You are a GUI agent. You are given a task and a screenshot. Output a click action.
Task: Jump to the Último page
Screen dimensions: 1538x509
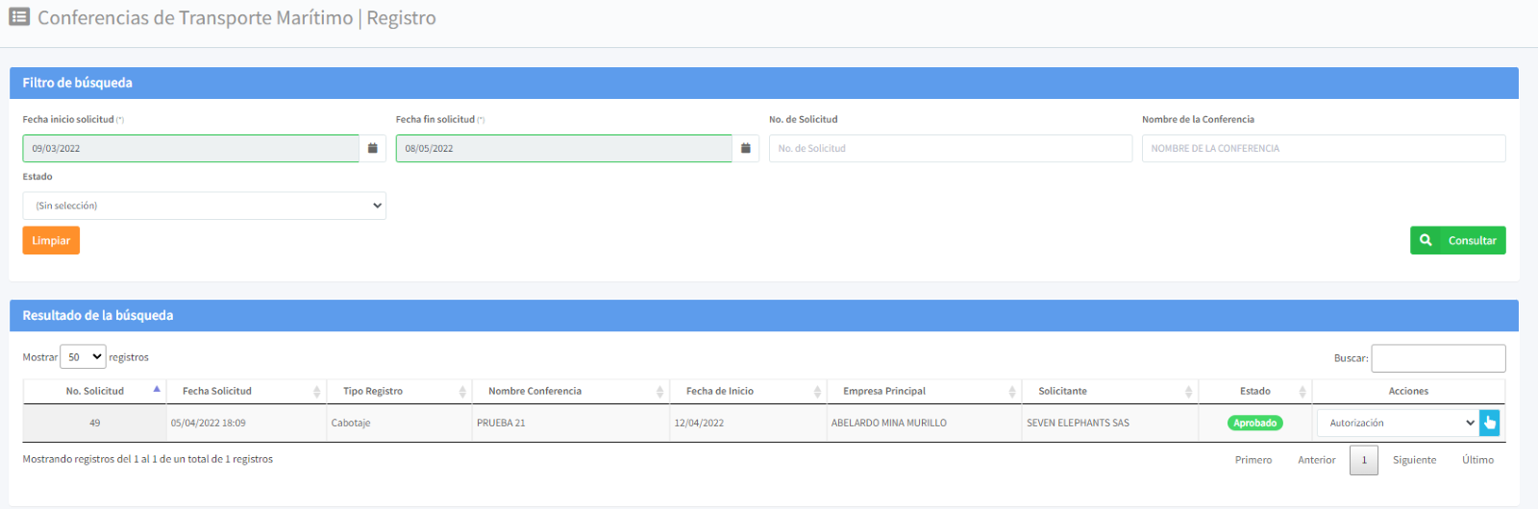click(x=1477, y=460)
